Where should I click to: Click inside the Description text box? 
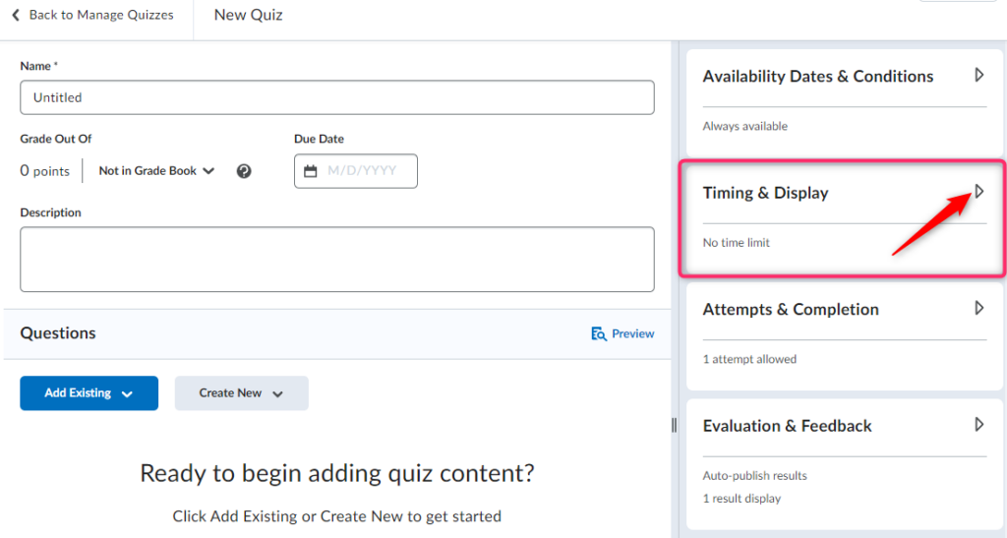click(336, 260)
